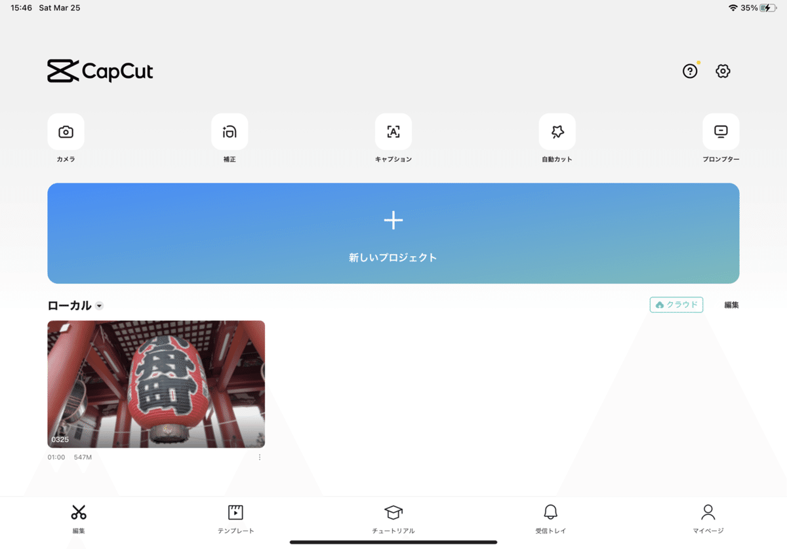This screenshot has height=549, width=787.
Task: Open the help question mark icon
Action: (x=690, y=71)
